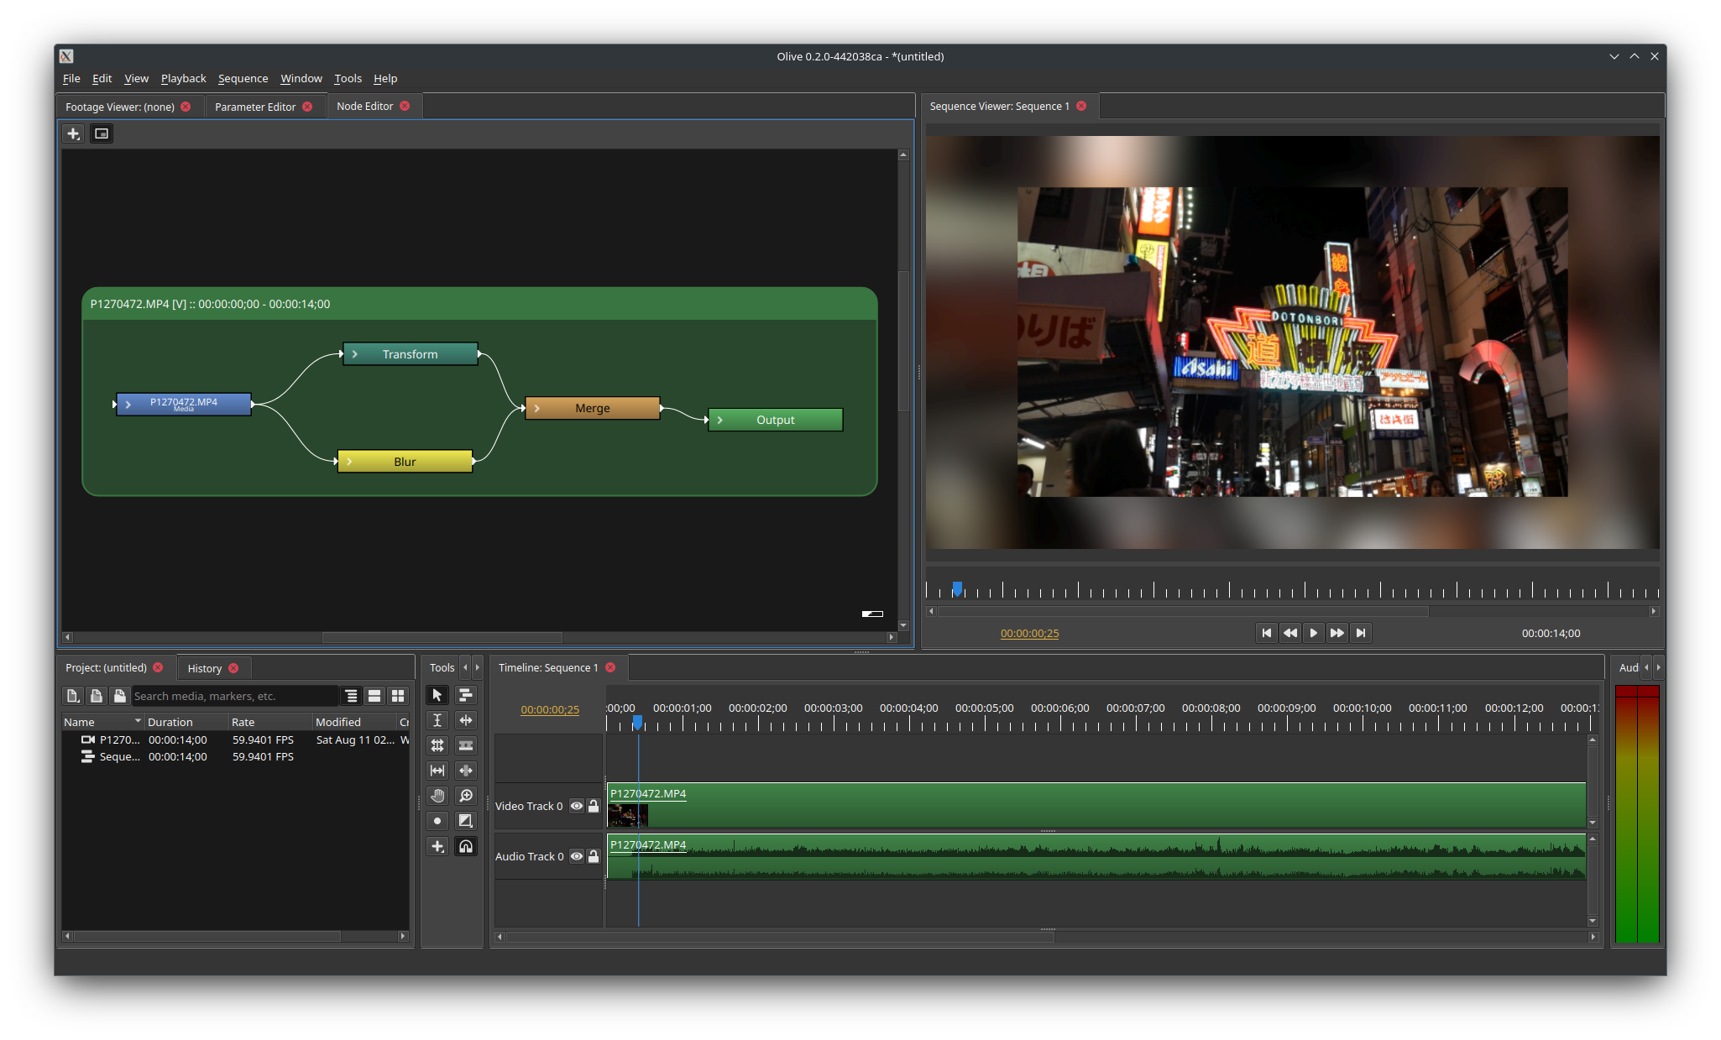Expand project item P1270 in panel
This screenshot has height=1040, width=1721.
(x=70, y=739)
